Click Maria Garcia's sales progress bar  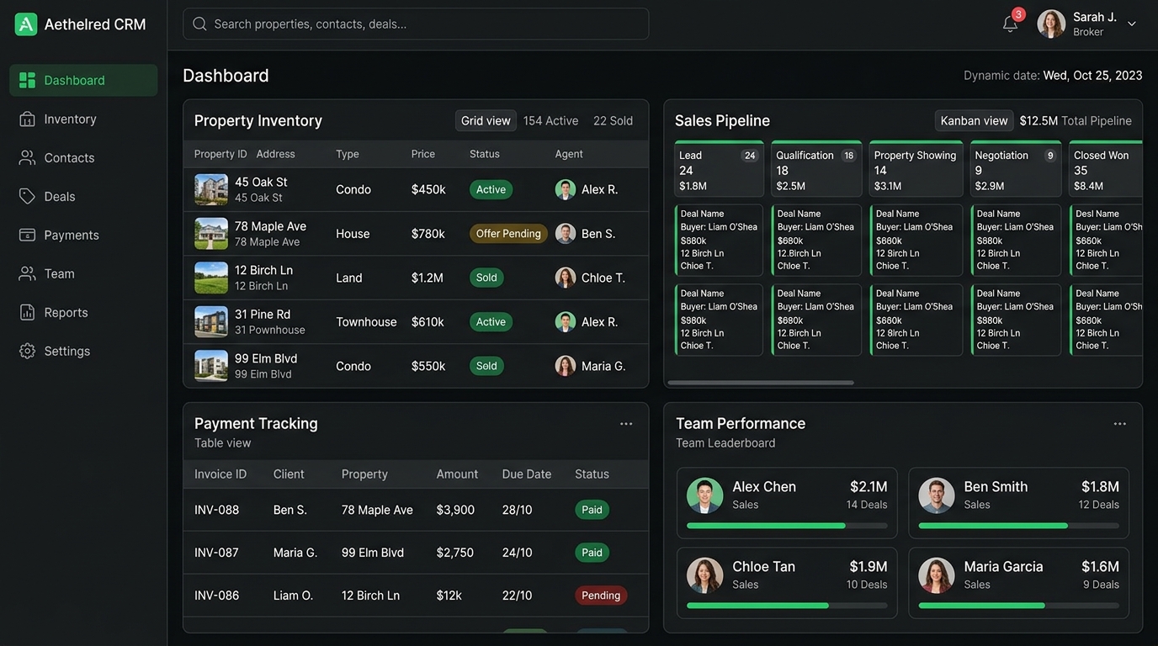point(1018,606)
